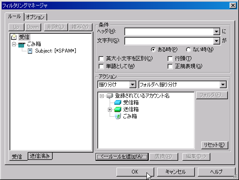Select the 受信 envelope icon in rule tree
The image size is (239, 180).
pos(14,37)
